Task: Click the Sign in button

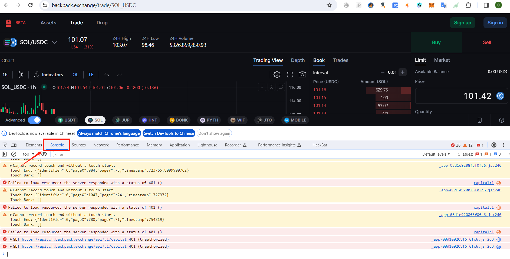Action: tap(495, 23)
